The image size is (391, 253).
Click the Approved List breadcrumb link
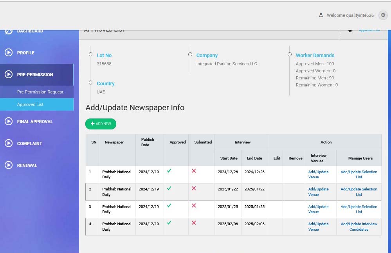[369, 31]
